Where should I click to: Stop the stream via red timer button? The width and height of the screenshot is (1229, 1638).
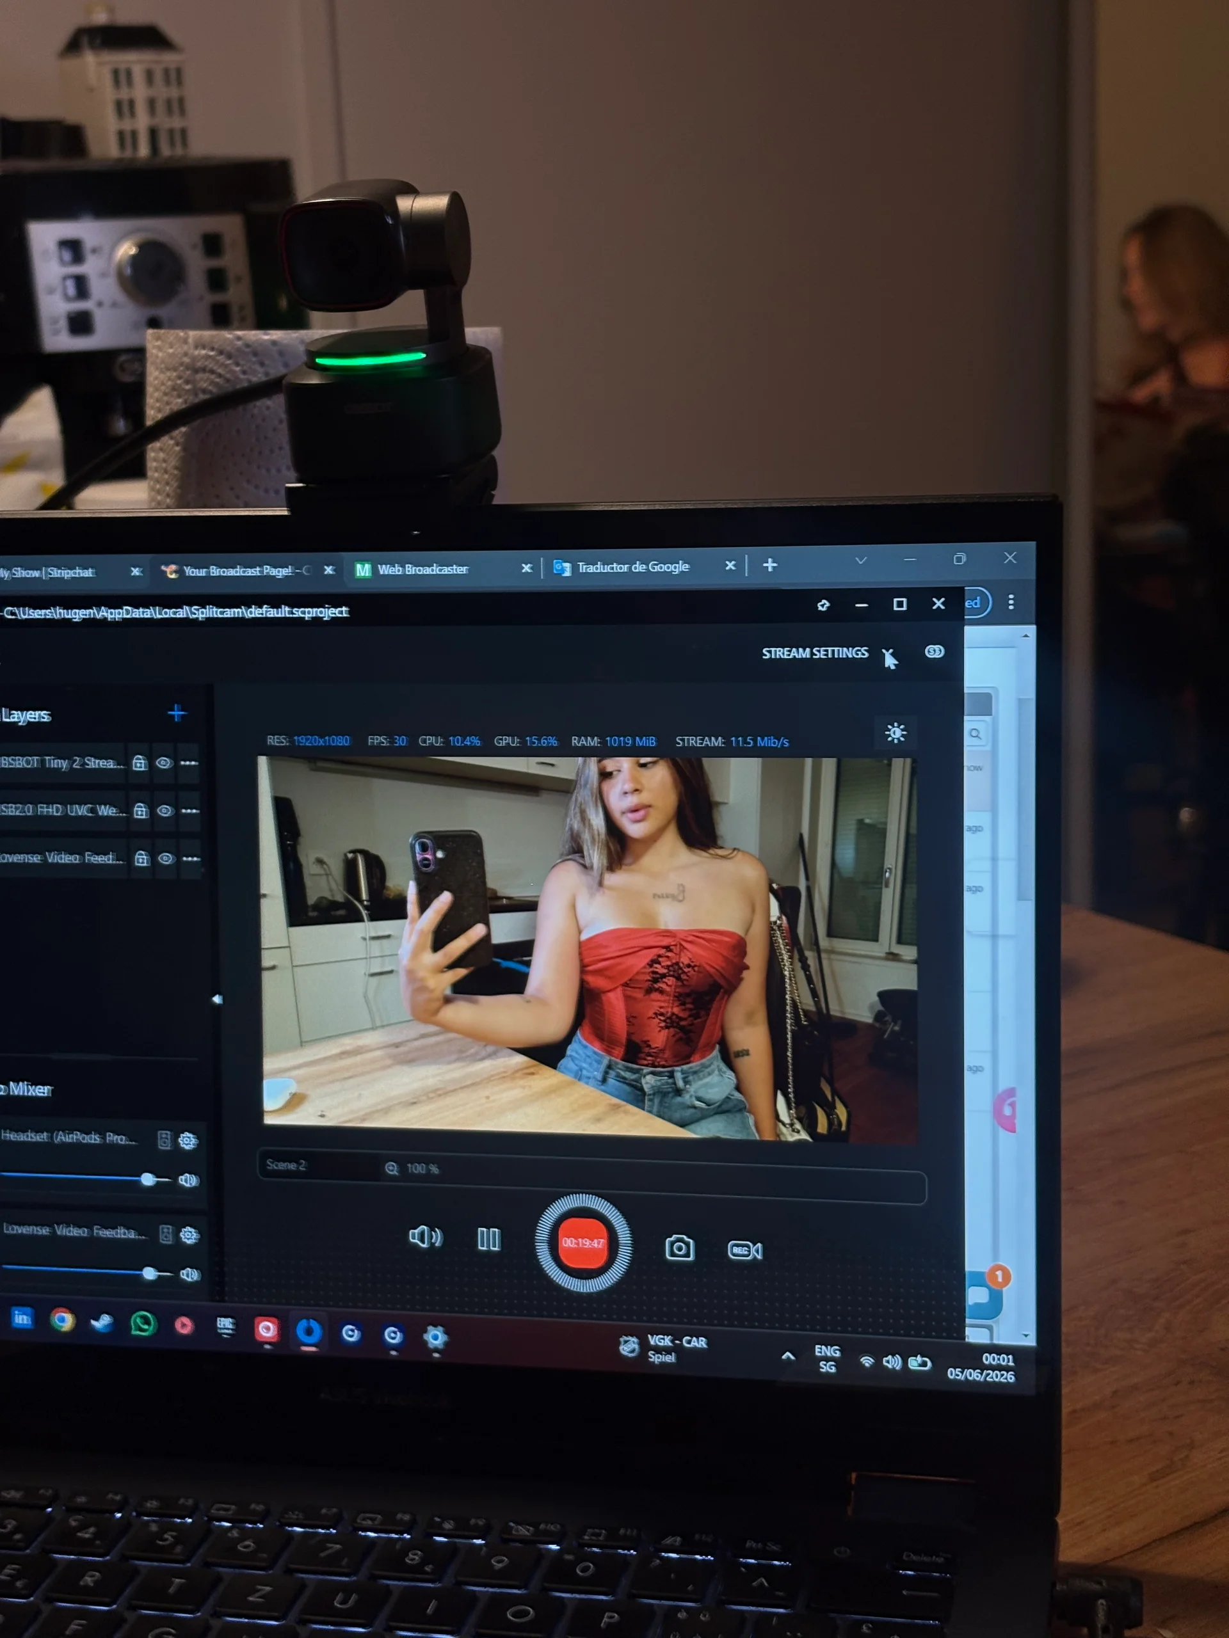[x=583, y=1243]
